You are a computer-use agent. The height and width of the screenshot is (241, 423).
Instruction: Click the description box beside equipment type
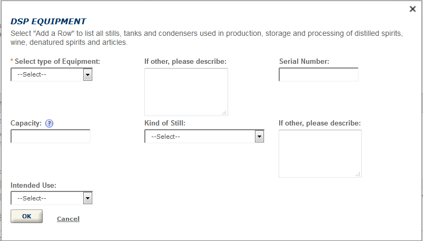186,91
